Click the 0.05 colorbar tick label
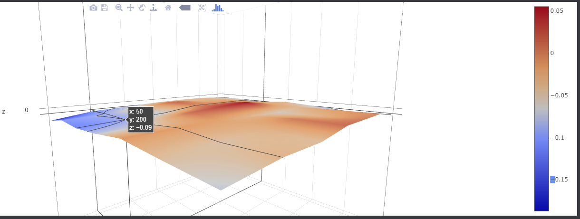This screenshot has width=580, height=219. (x=557, y=10)
